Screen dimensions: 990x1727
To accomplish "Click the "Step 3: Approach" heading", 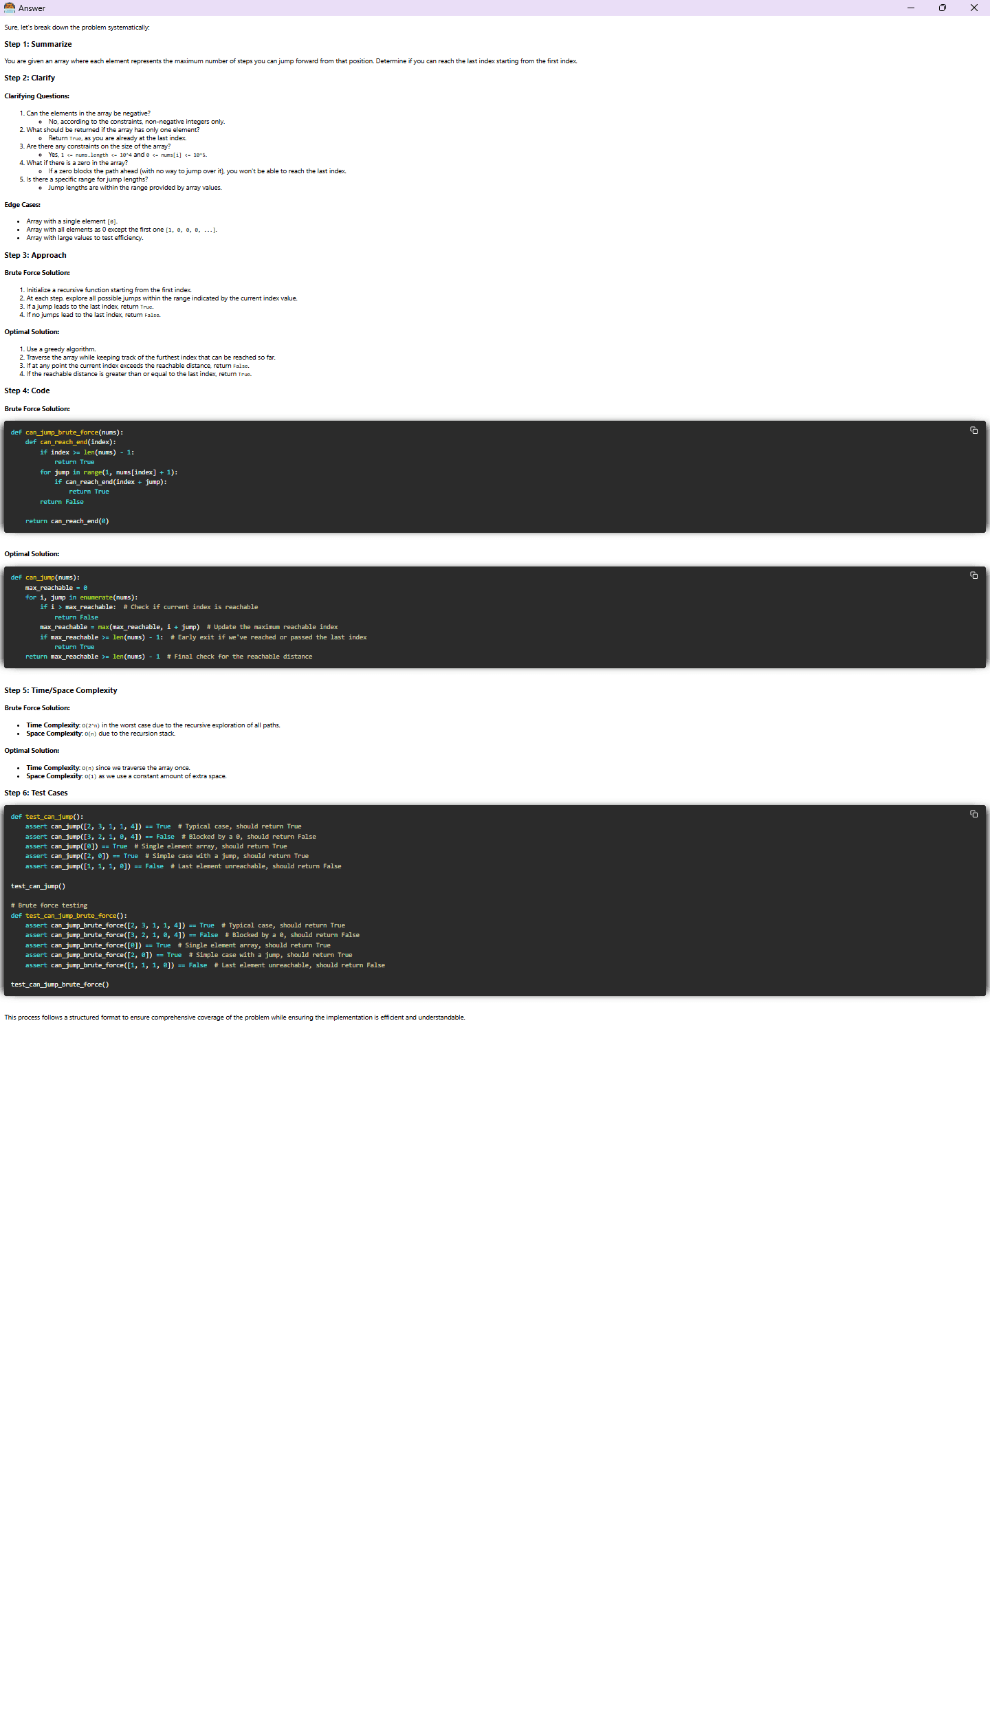I will [x=35, y=255].
